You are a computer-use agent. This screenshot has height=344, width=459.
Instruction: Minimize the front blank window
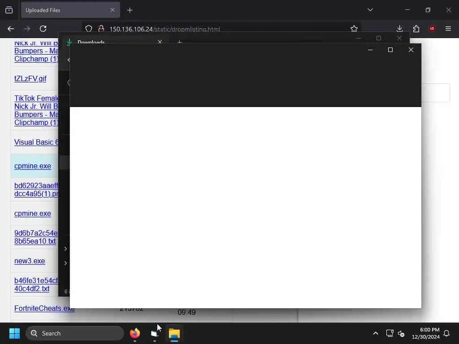(370, 50)
